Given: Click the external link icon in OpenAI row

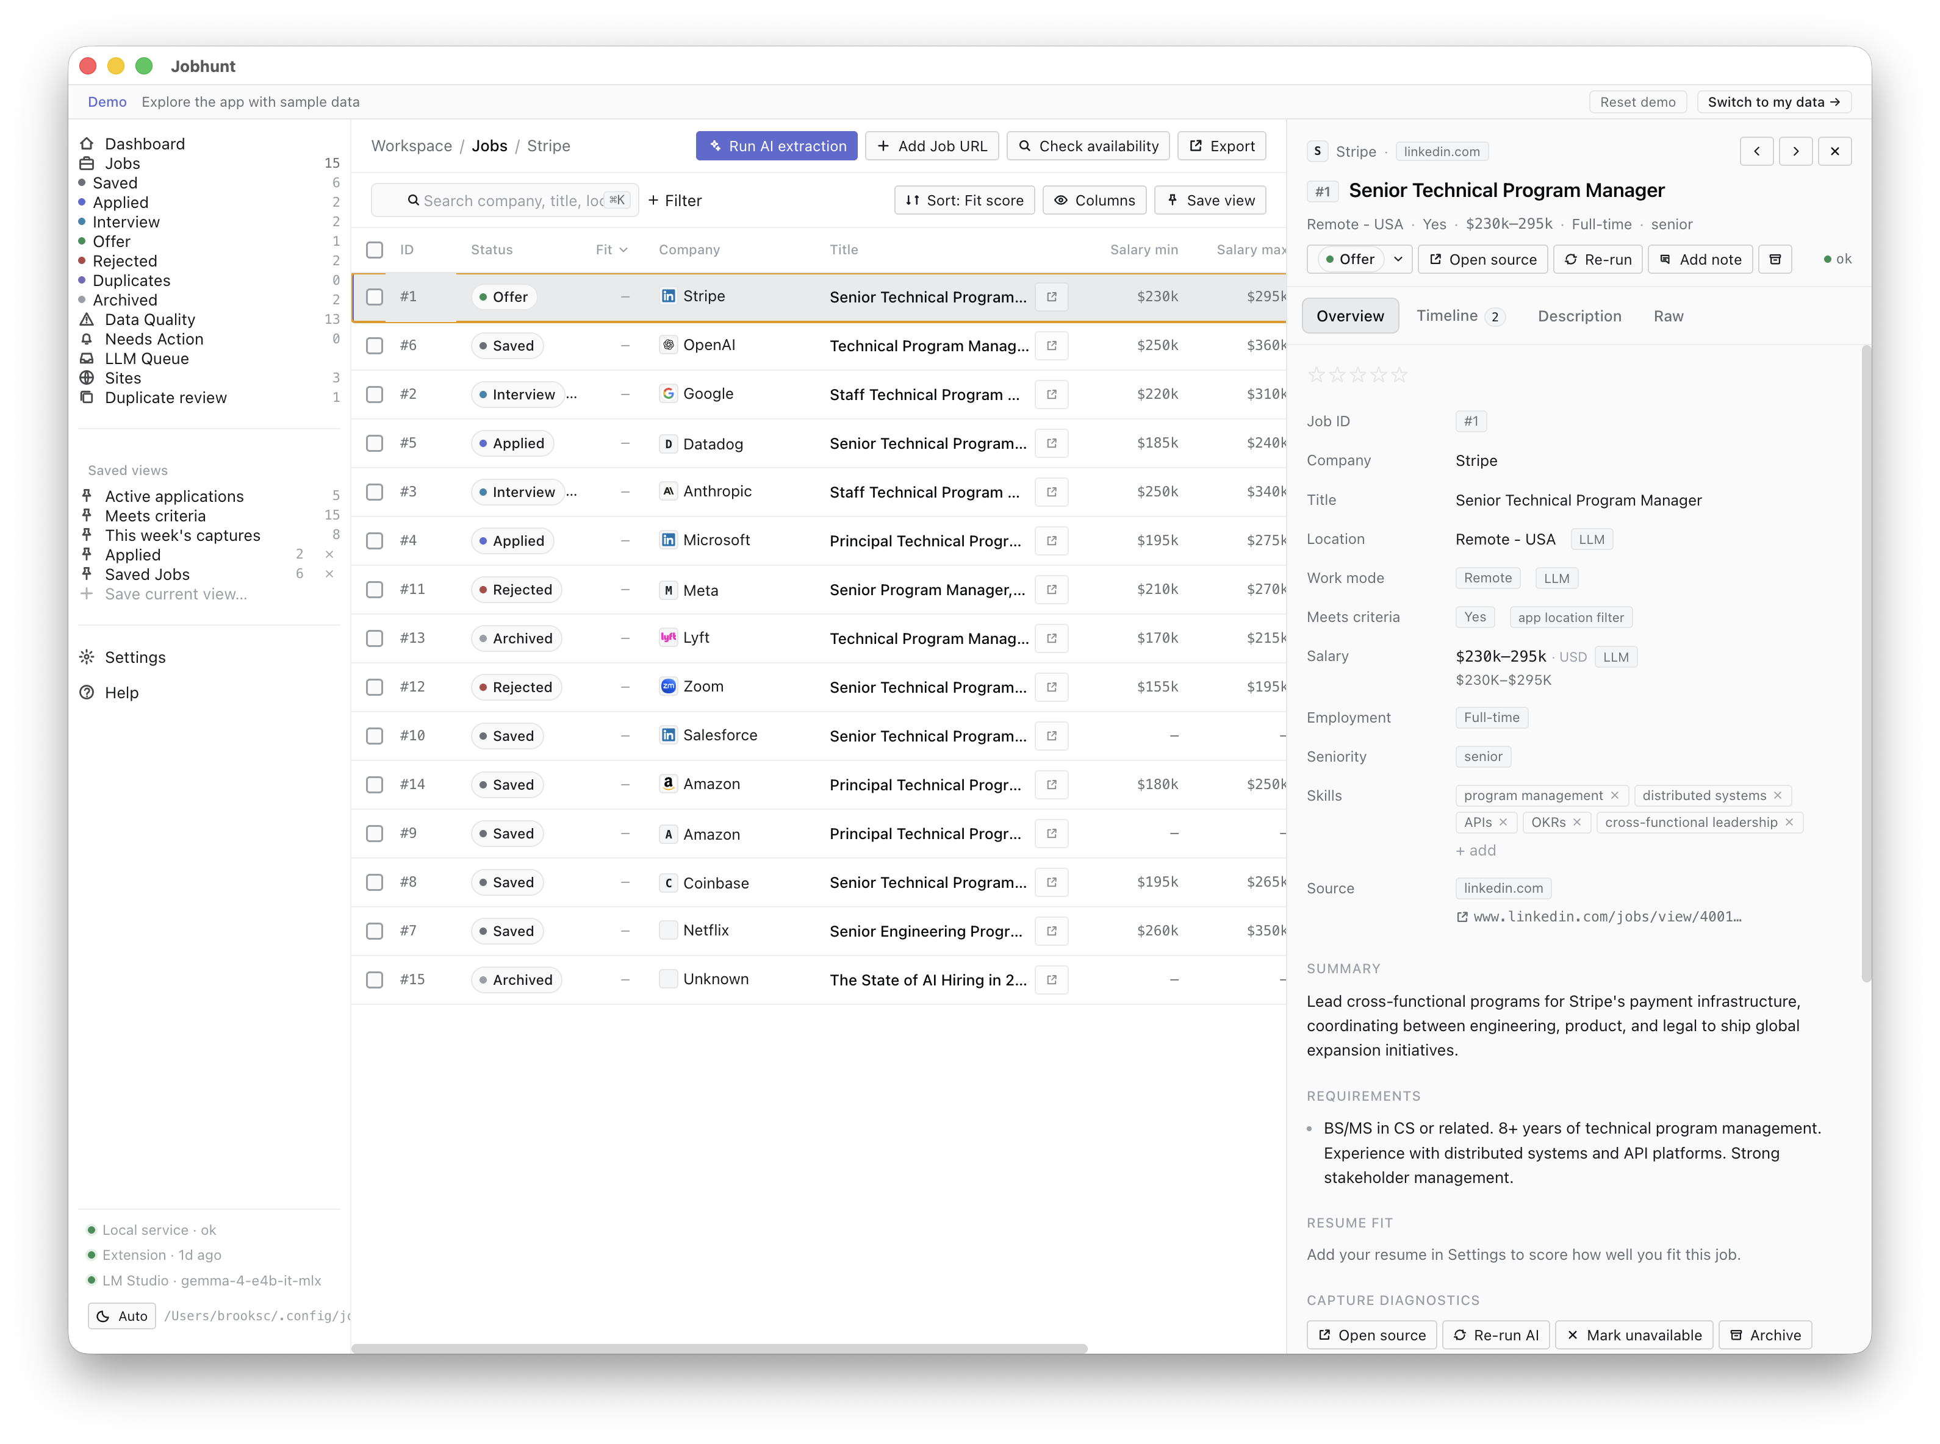Looking at the screenshot, I should pyautogui.click(x=1051, y=346).
